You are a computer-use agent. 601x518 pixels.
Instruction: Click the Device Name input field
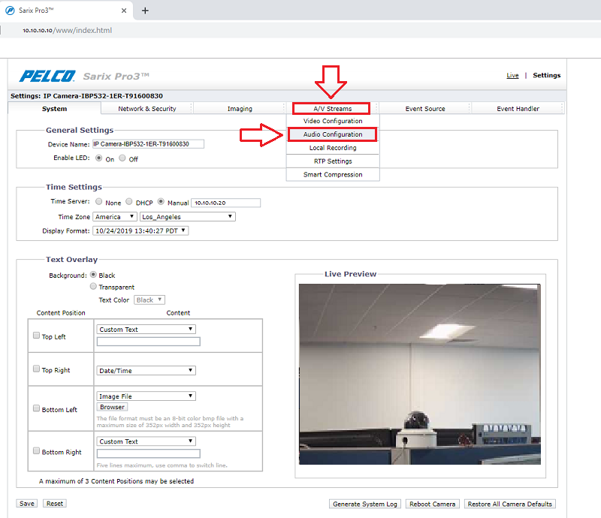[x=148, y=143]
